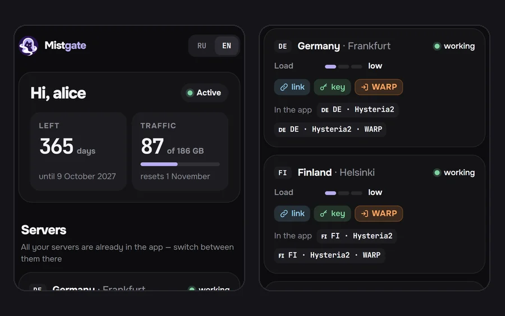Copy the Finland Helsinki link button

click(x=292, y=213)
